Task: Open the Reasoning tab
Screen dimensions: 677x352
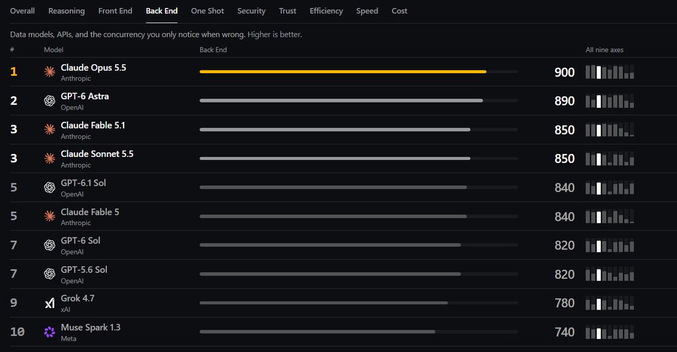Action: click(x=67, y=11)
